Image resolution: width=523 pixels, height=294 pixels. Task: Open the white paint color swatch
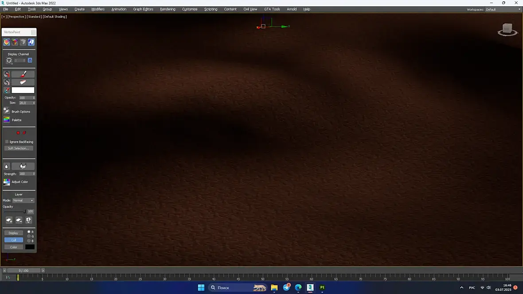point(23,90)
